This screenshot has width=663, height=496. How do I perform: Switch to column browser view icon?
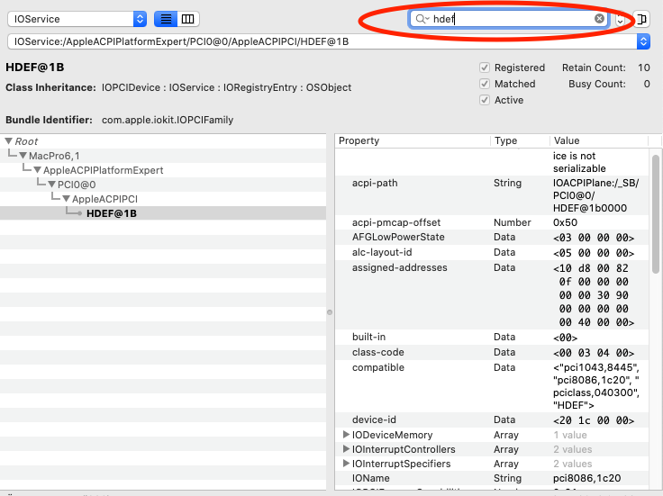tap(187, 19)
